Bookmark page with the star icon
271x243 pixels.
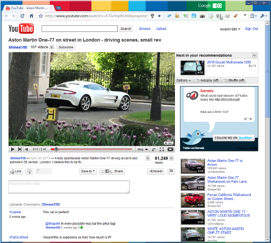coord(41,16)
